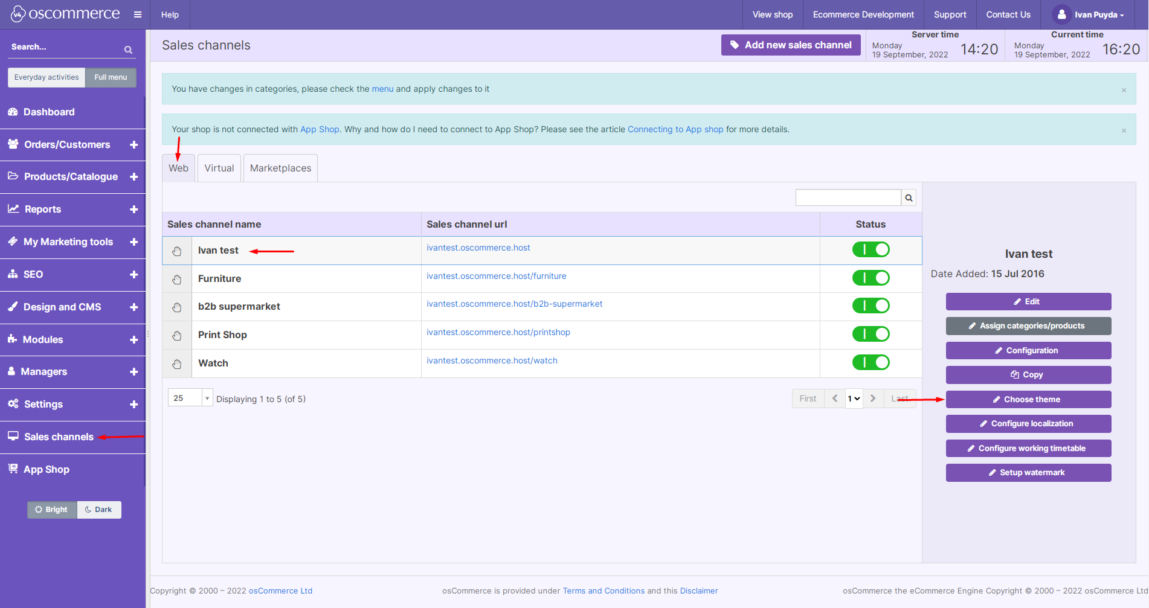The width and height of the screenshot is (1149, 608).
Task: Expand Design and CMS submenu plus
Action: point(134,307)
